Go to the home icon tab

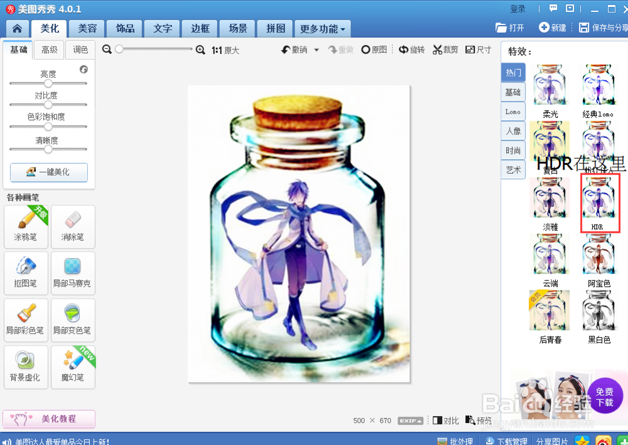click(17, 28)
